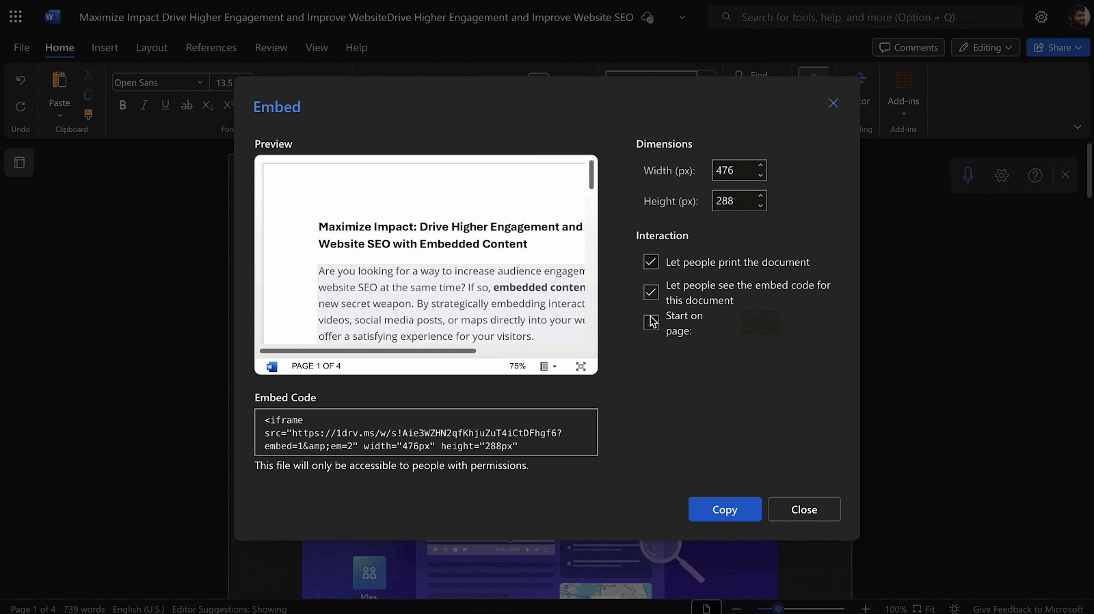Viewport: 1094px width, 614px height.
Task: Expand the Paste options arrow
Action: tap(59, 116)
